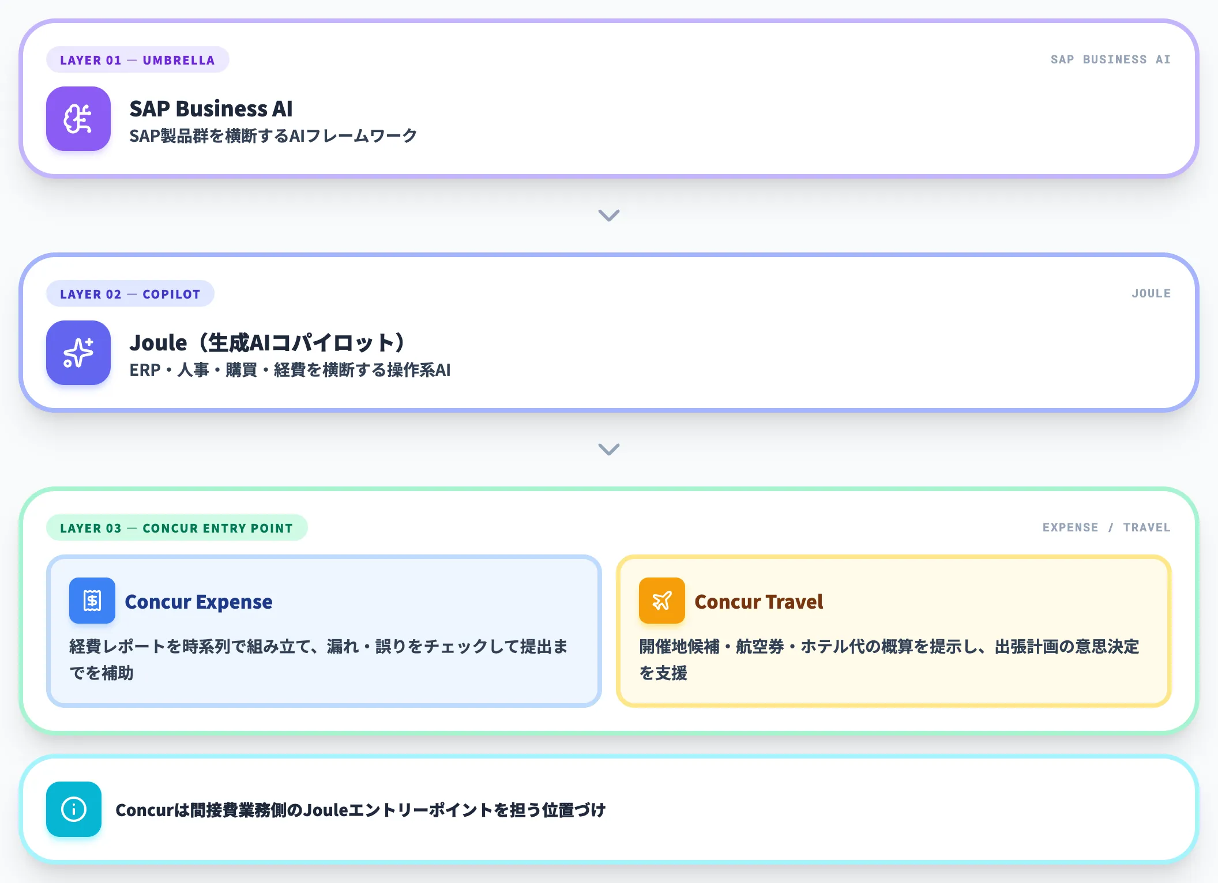Screen dimensions: 1218x883
Task: Select the LAYER 02 — COPILOT badge
Action: click(130, 294)
